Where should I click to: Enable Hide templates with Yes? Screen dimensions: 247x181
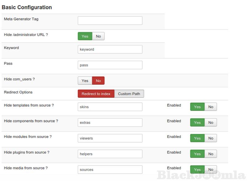tap(197, 107)
